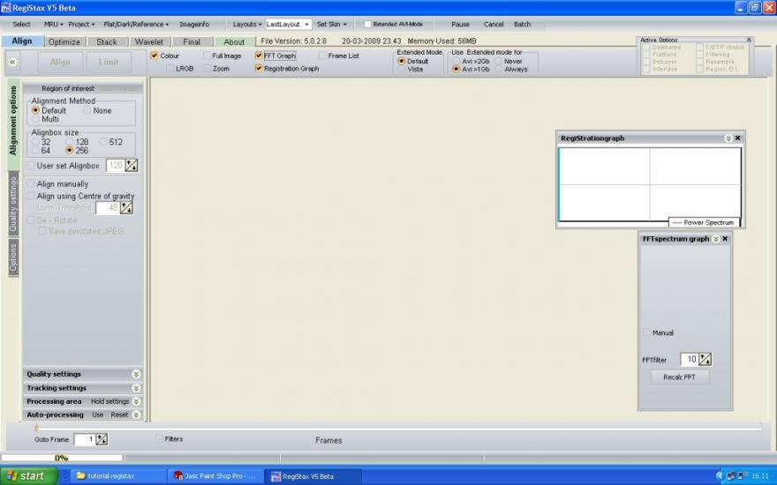The width and height of the screenshot is (777, 485).
Task: Expand the Quality settings section
Action: pyautogui.click(x=136, y=375)
